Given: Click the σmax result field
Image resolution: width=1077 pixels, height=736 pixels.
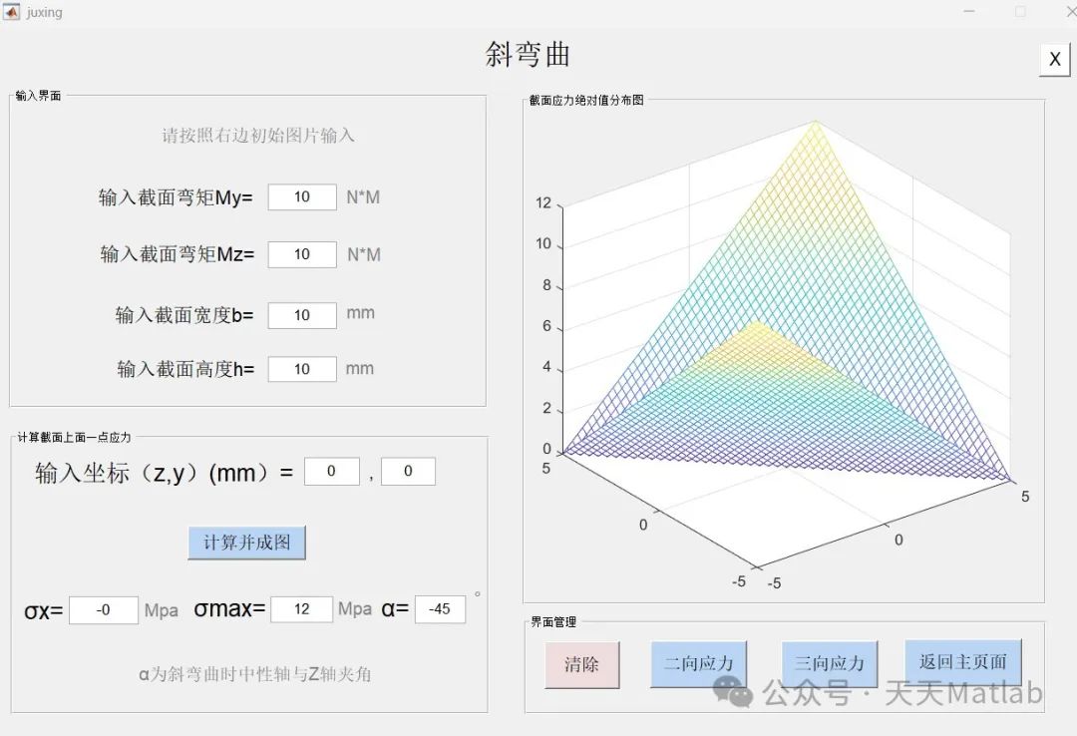Looking at the screenshot, I should click(302, 609).
